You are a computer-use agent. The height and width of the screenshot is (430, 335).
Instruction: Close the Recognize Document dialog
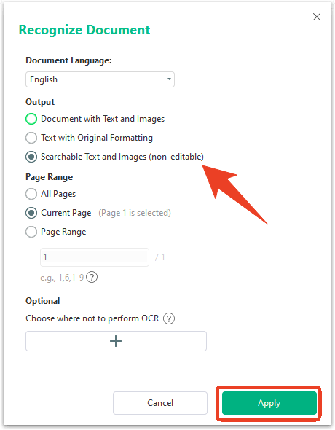click(x=317, y=17)
